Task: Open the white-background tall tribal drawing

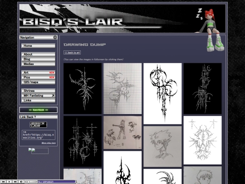Action: point(162,94)
